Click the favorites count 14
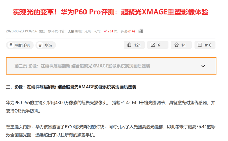 click(x=183, y=45)
